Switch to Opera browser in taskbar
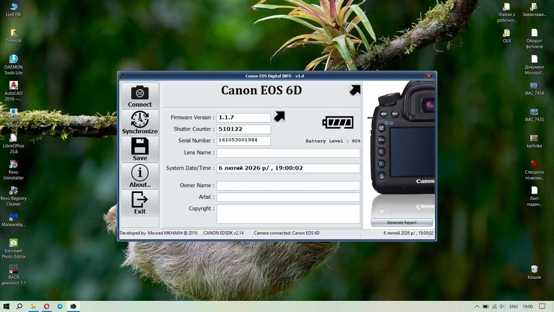 coord(47,306)
